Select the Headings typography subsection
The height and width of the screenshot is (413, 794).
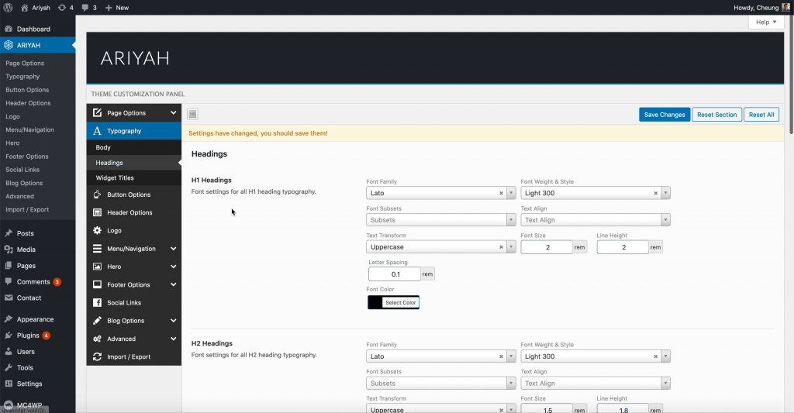coord(133,163)
